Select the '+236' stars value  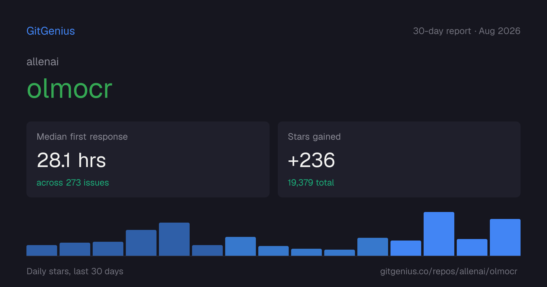click(311, 160)
